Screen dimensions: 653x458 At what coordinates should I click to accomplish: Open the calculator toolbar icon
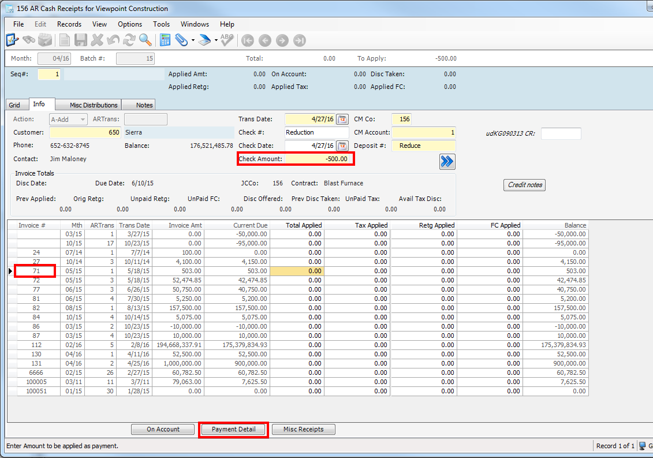pyautogui.click(x=165, y=40)
